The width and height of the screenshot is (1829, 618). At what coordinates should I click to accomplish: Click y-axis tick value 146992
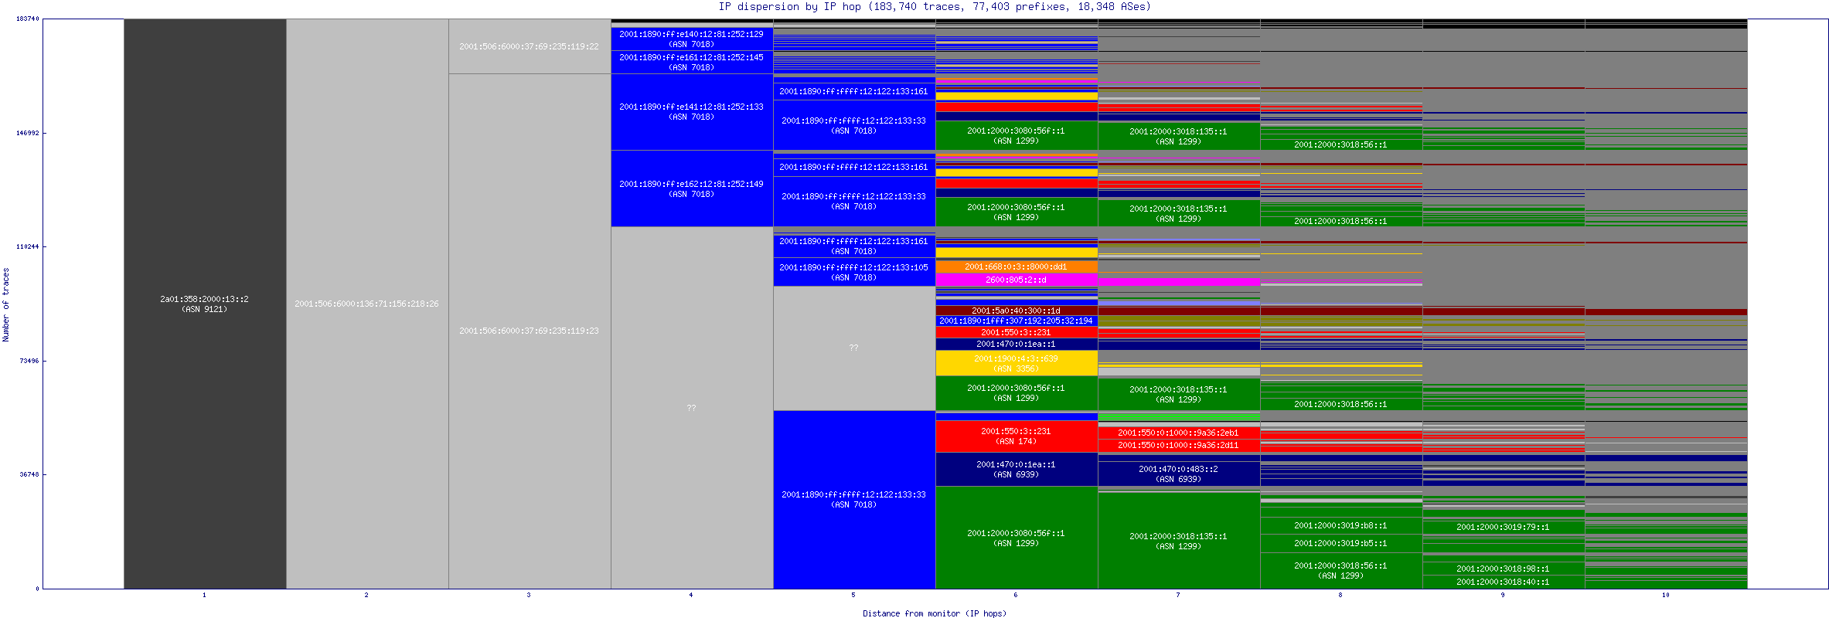coord(28,133)
